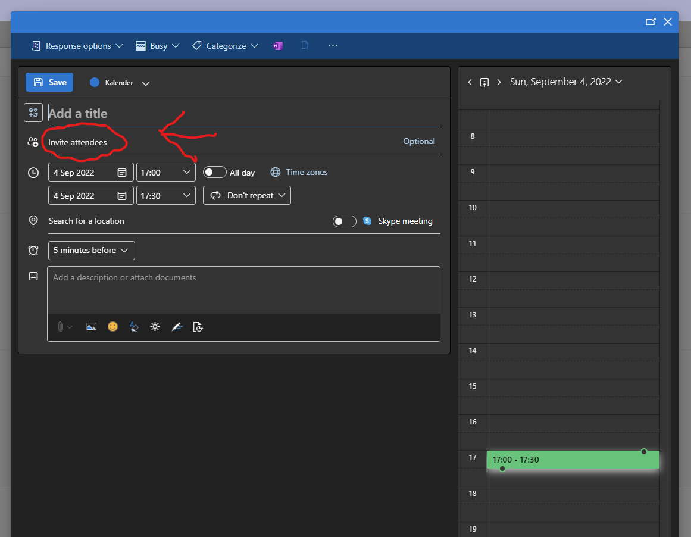The image size is (691, 537).
Task: Click the sun icon to toggle editor light mode
Action: point(155,327)
